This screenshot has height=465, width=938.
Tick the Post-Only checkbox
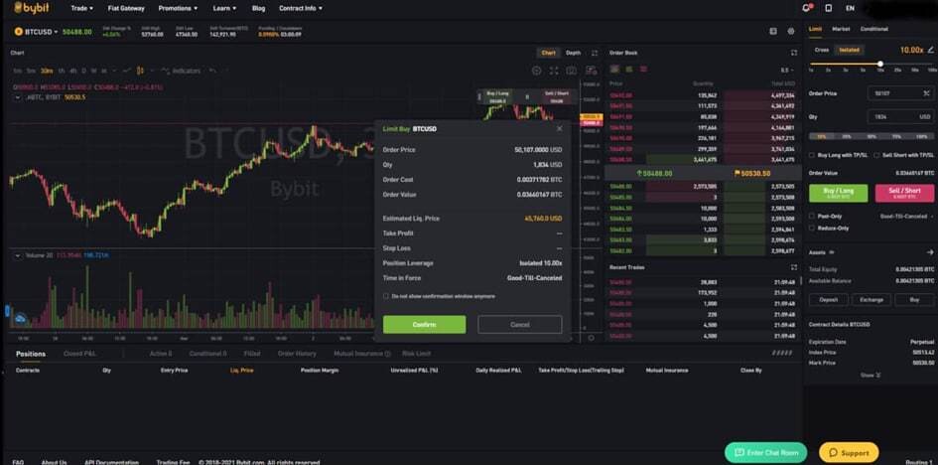click(x=812, y=216)
